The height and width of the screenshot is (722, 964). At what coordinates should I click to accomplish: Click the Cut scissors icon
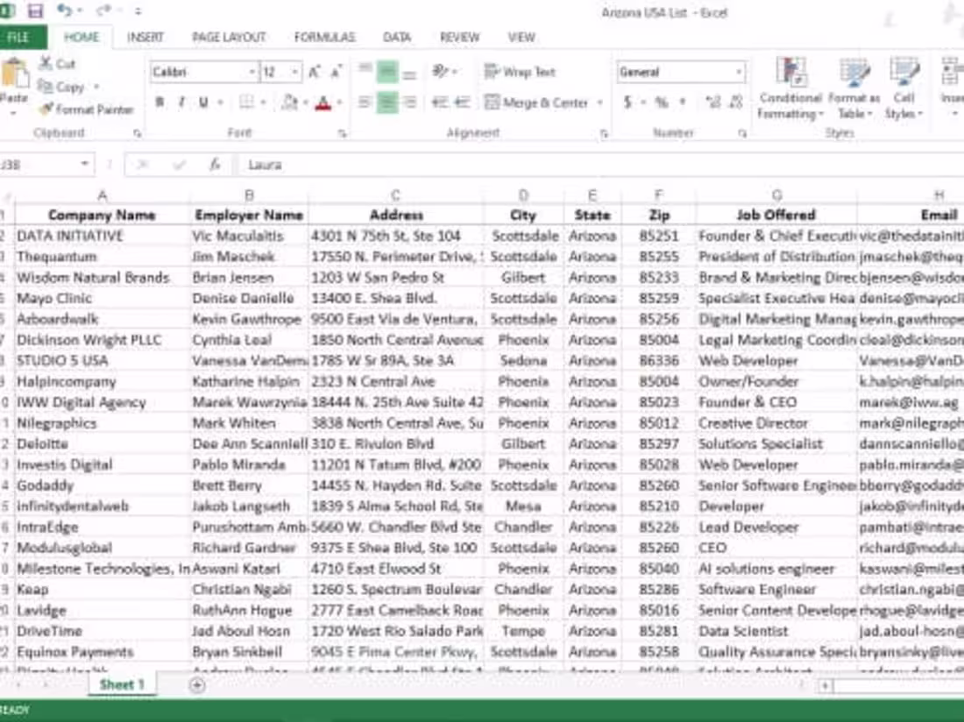point(46,63)
